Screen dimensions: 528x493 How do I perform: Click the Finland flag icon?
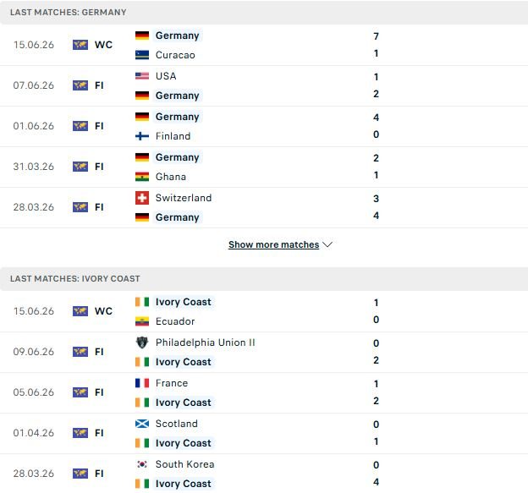[x=142, y=136]
